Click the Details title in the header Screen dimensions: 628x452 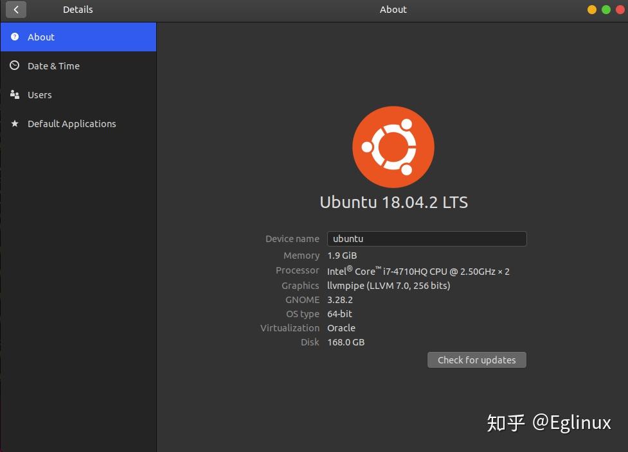[x=77, y=10]
